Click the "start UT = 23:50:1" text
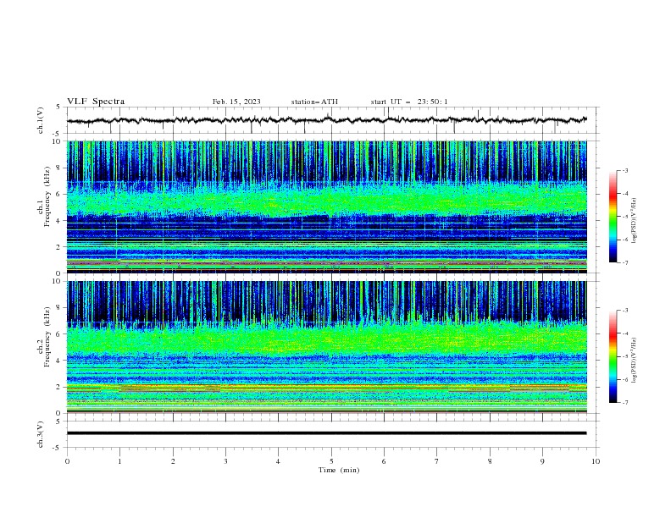The height and width of the screenshot is (518, 671). click(x=409, y=102)
